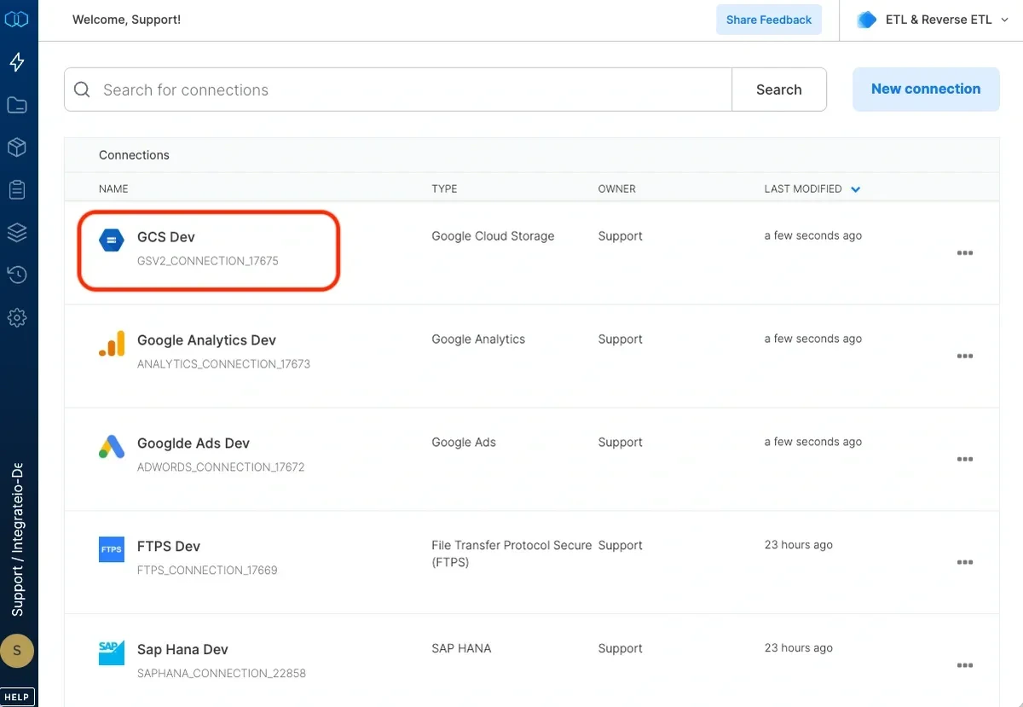Select the stacked layers icon in sidebar

click(x=18, y=232)
